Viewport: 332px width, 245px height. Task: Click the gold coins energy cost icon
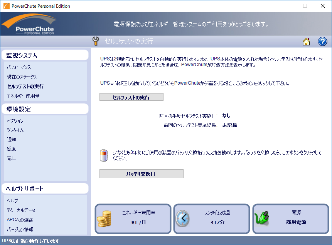pos(104,219)
